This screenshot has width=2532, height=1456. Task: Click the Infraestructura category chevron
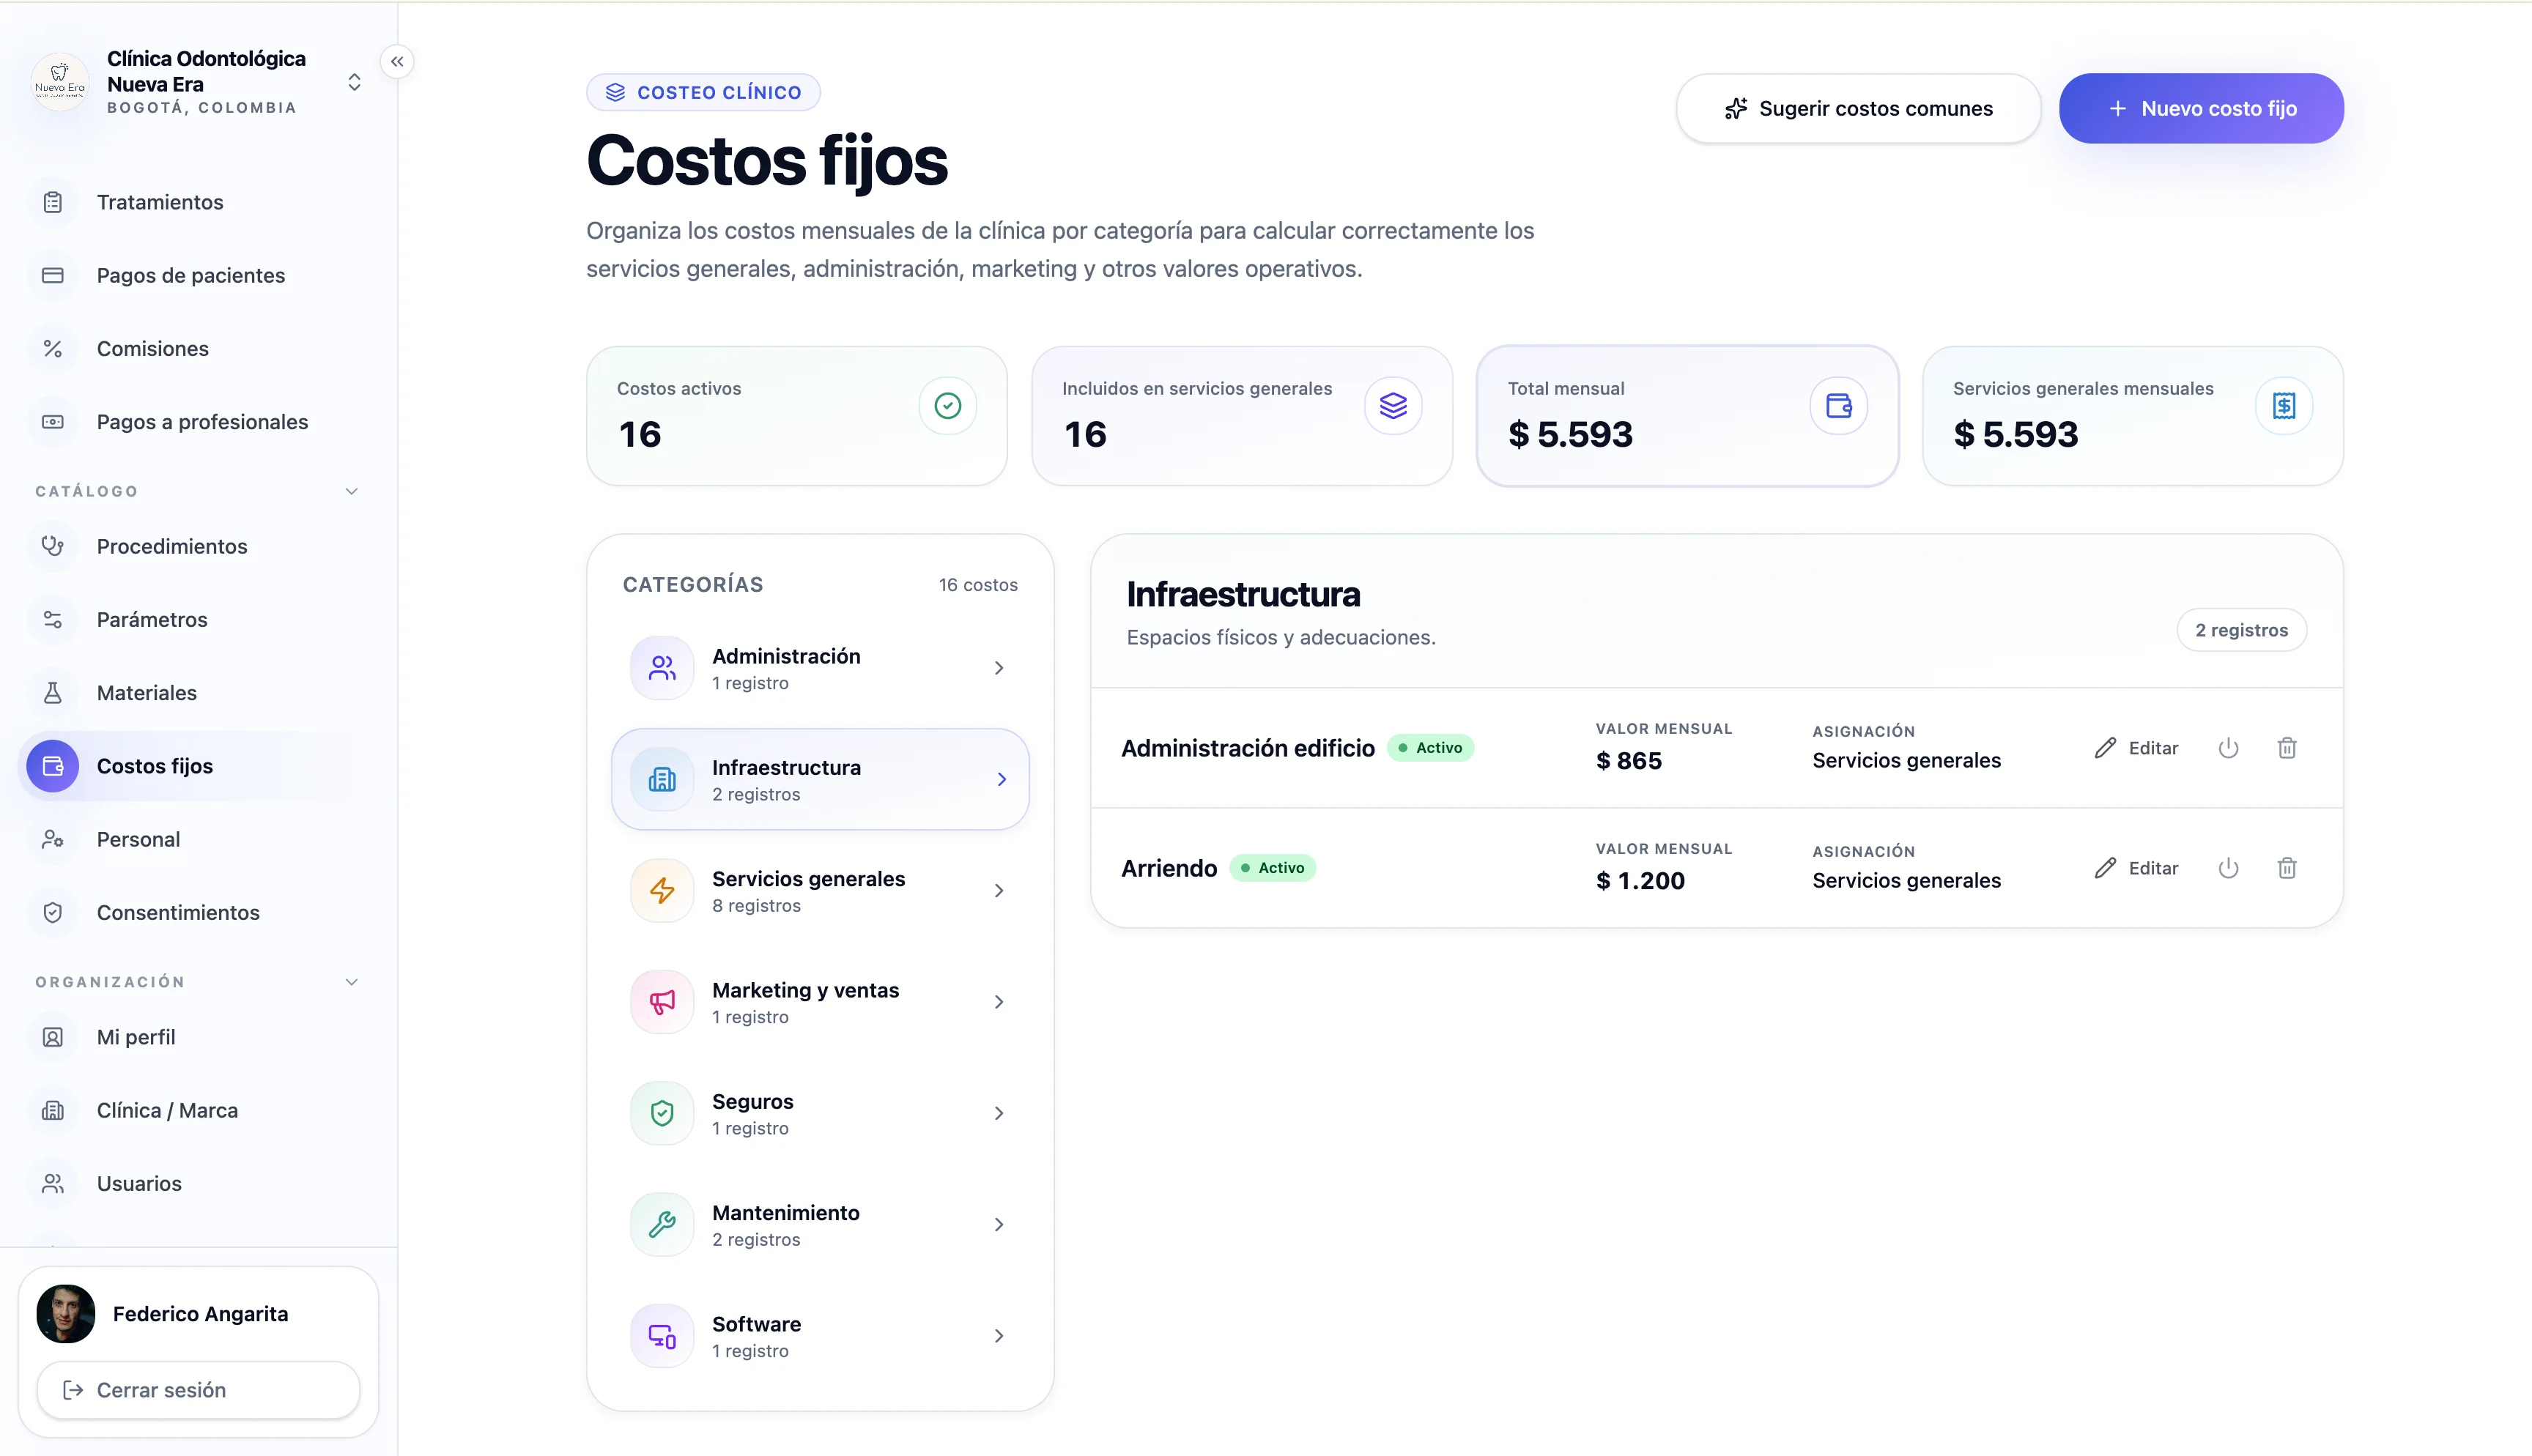(1001, 779)
